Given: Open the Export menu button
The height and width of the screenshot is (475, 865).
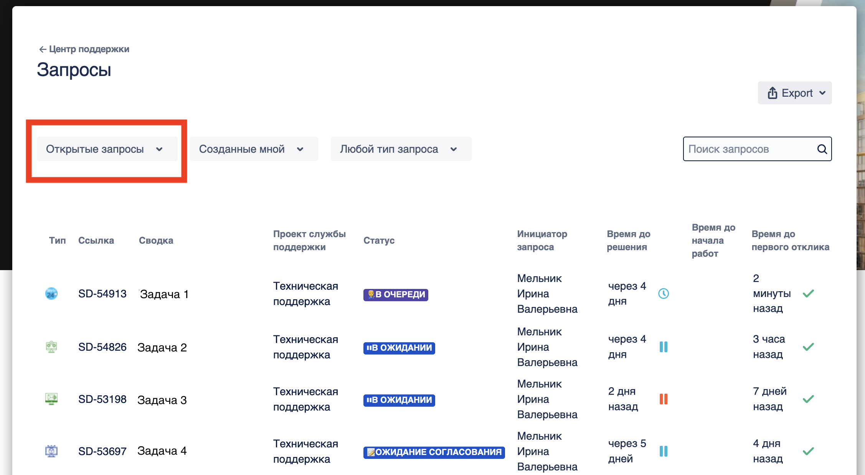Looking at the screenshot, I should coord(795,93).
